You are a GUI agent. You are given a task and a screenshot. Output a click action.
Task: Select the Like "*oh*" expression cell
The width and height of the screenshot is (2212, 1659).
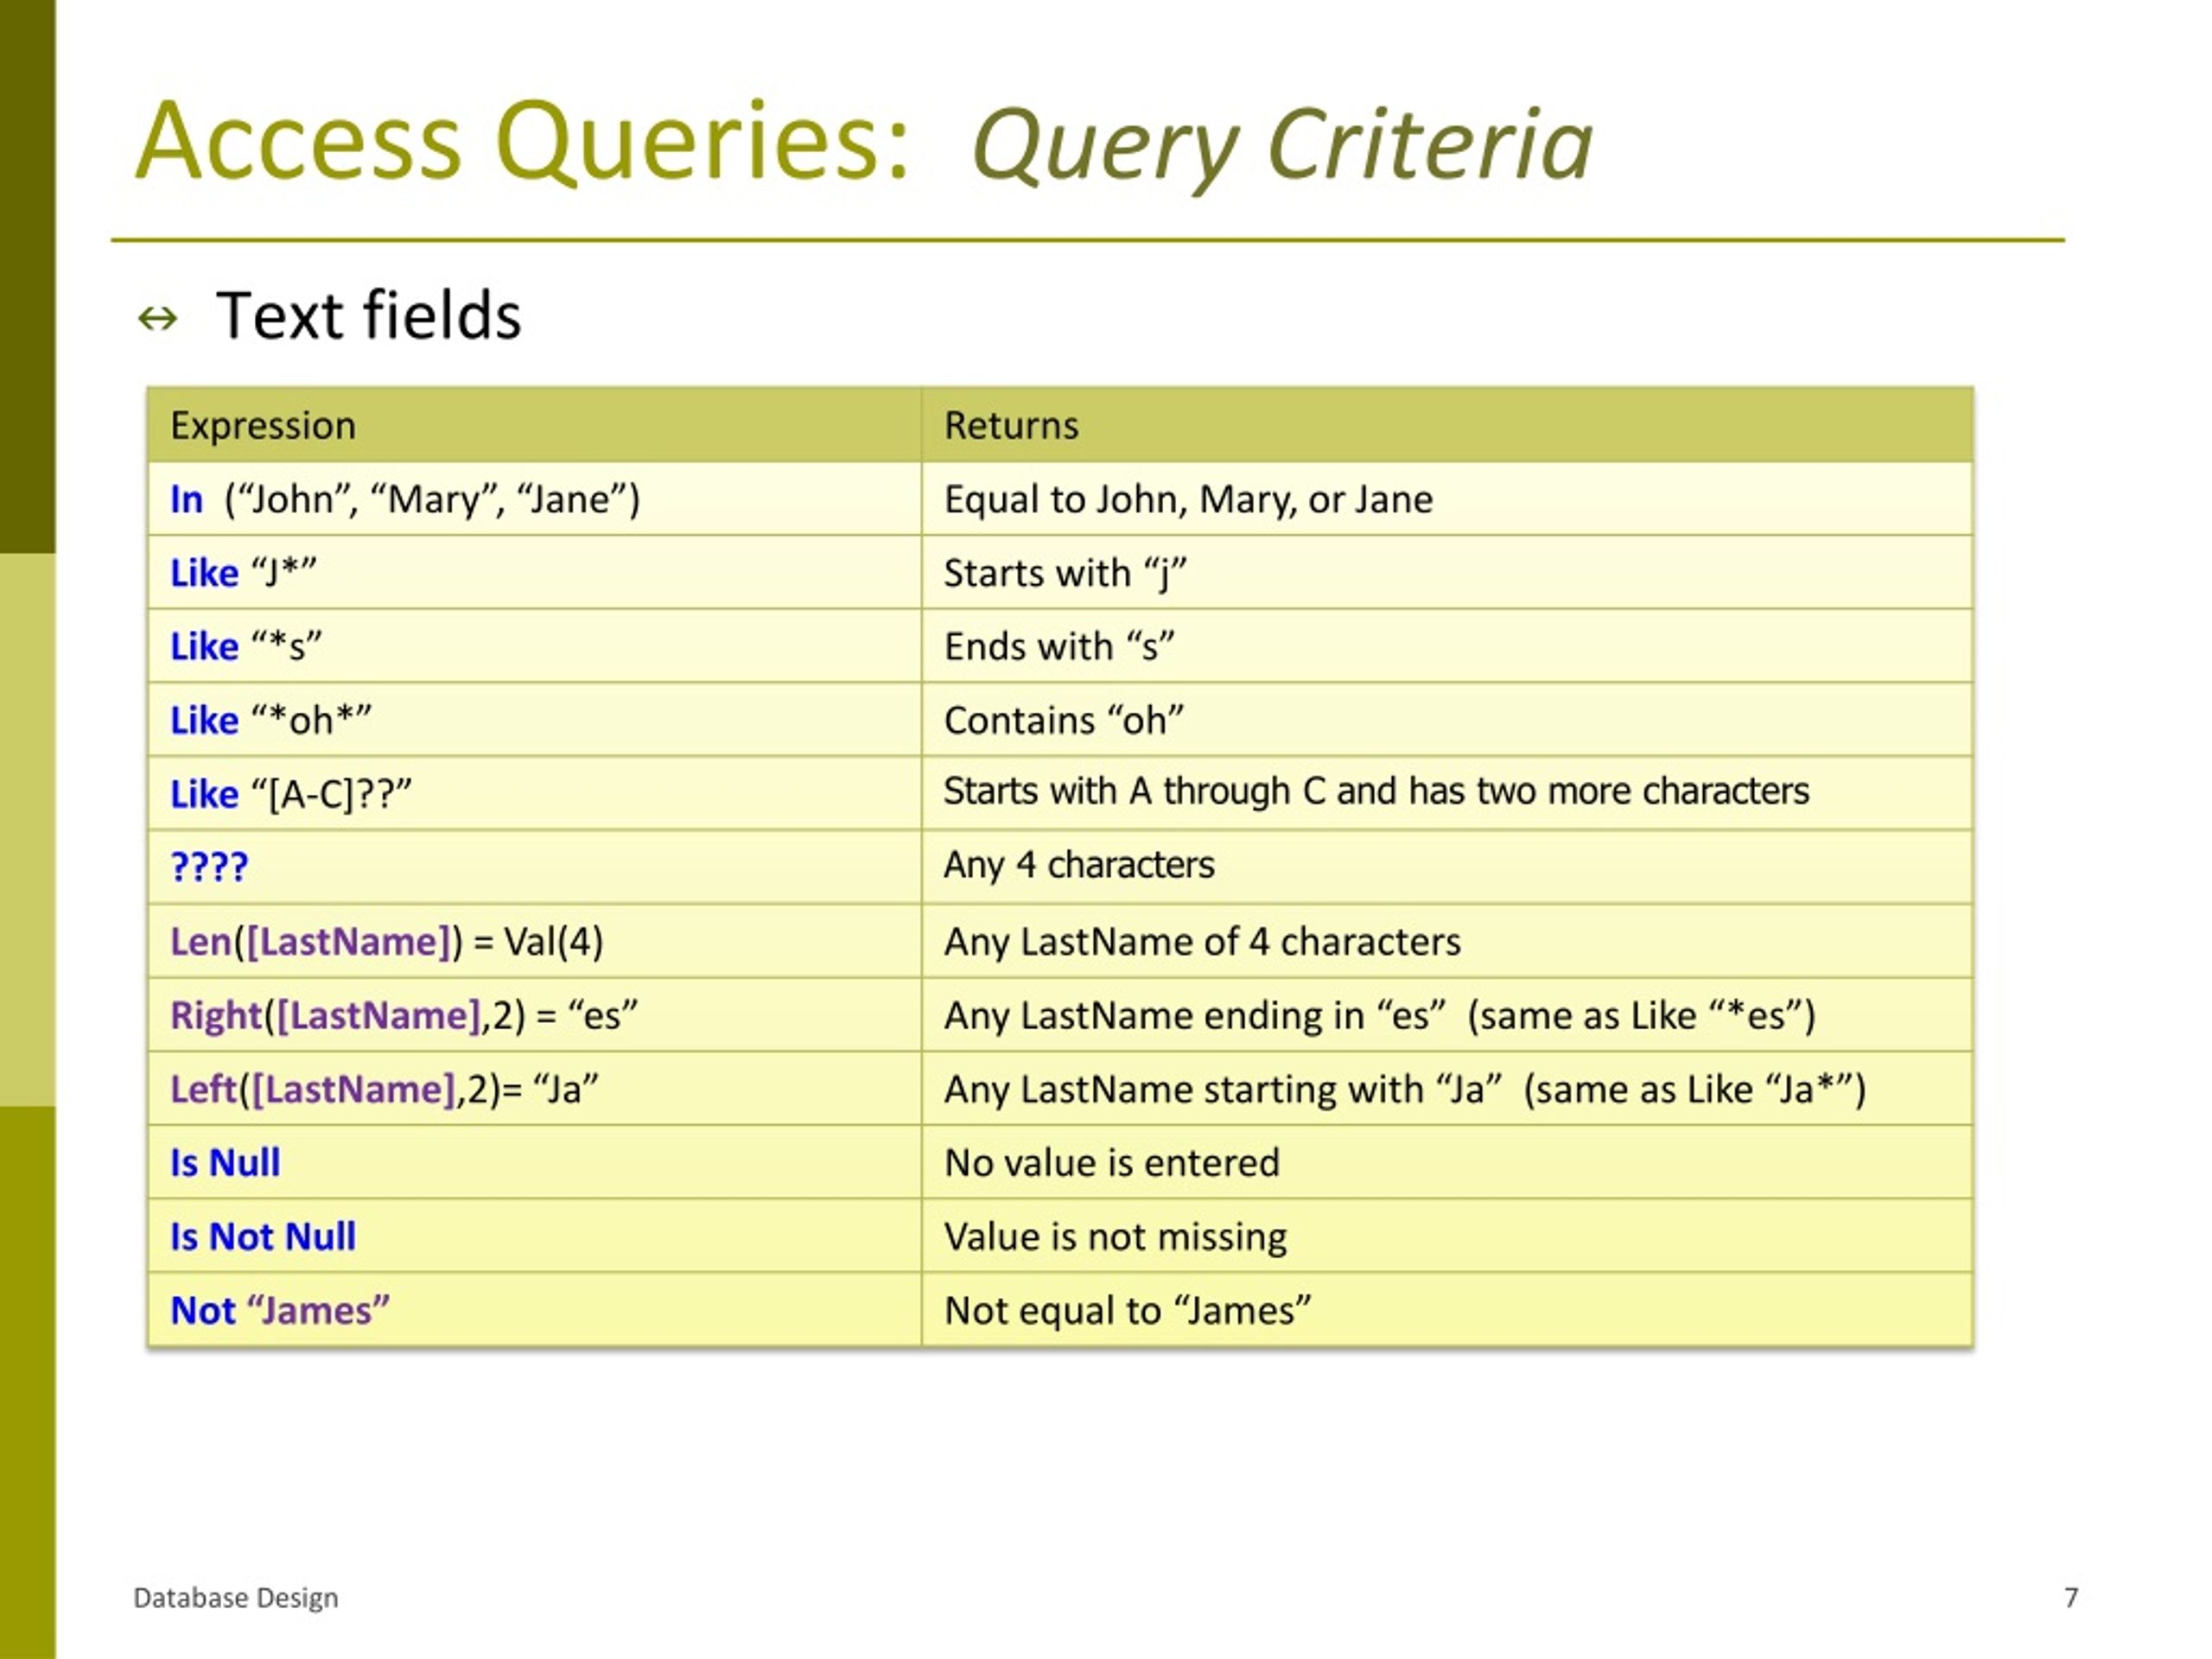click(534, 720)
